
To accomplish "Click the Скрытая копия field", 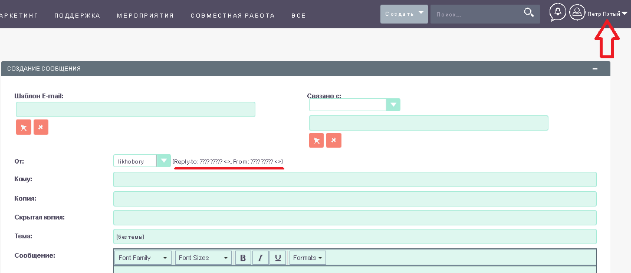I will point(355,218).
